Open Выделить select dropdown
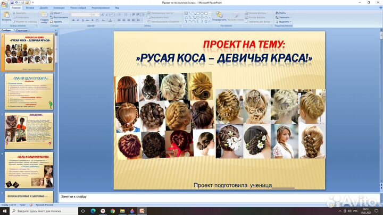This screenshot has height=215, width=383. point(284,22)
